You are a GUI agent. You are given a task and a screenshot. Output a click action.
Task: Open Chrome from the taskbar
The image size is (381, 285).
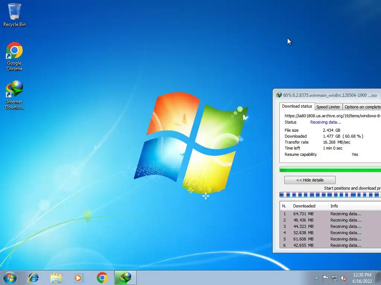tap(102, 278)
